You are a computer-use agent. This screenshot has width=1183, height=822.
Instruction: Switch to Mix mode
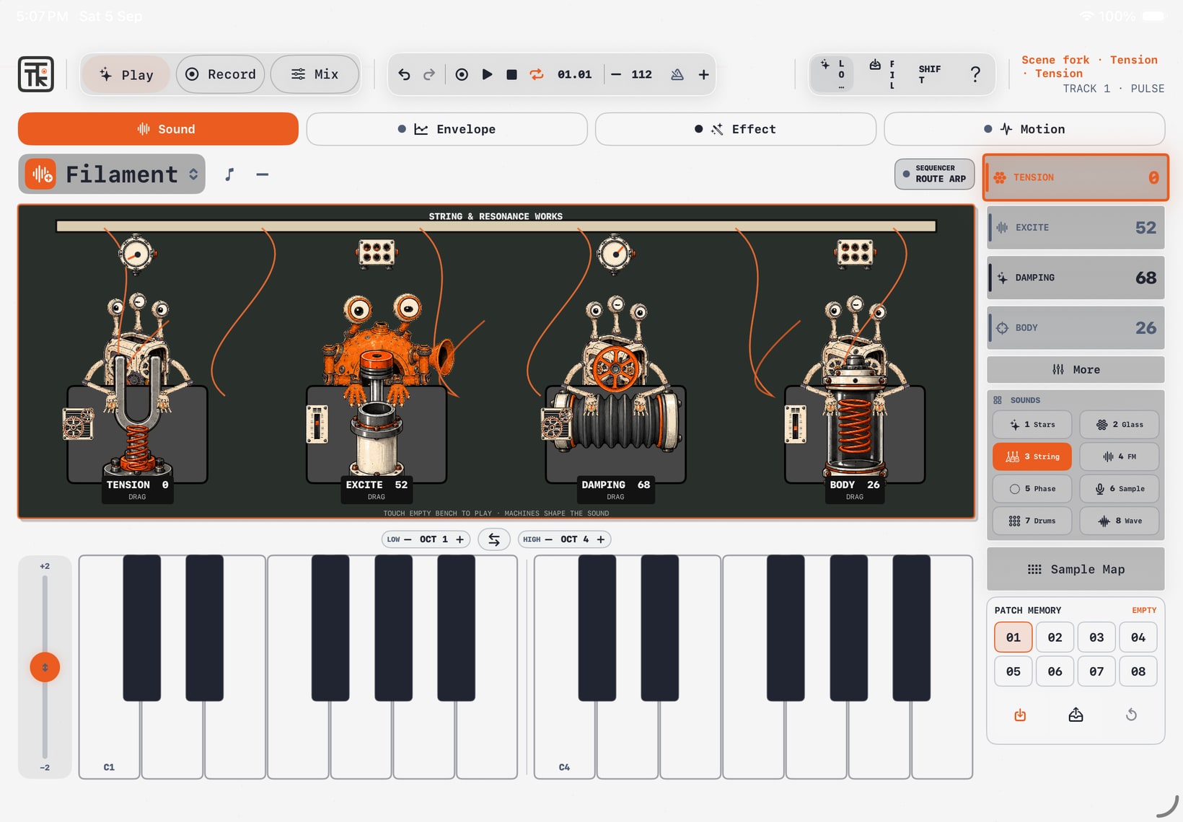(x=315, y=74)
